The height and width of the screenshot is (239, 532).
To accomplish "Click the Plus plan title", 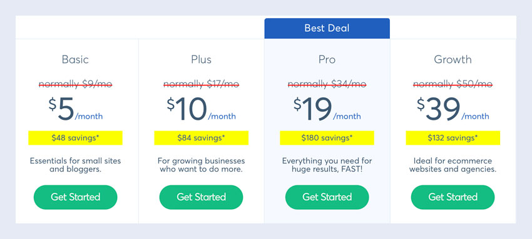I will click(201, 59).
